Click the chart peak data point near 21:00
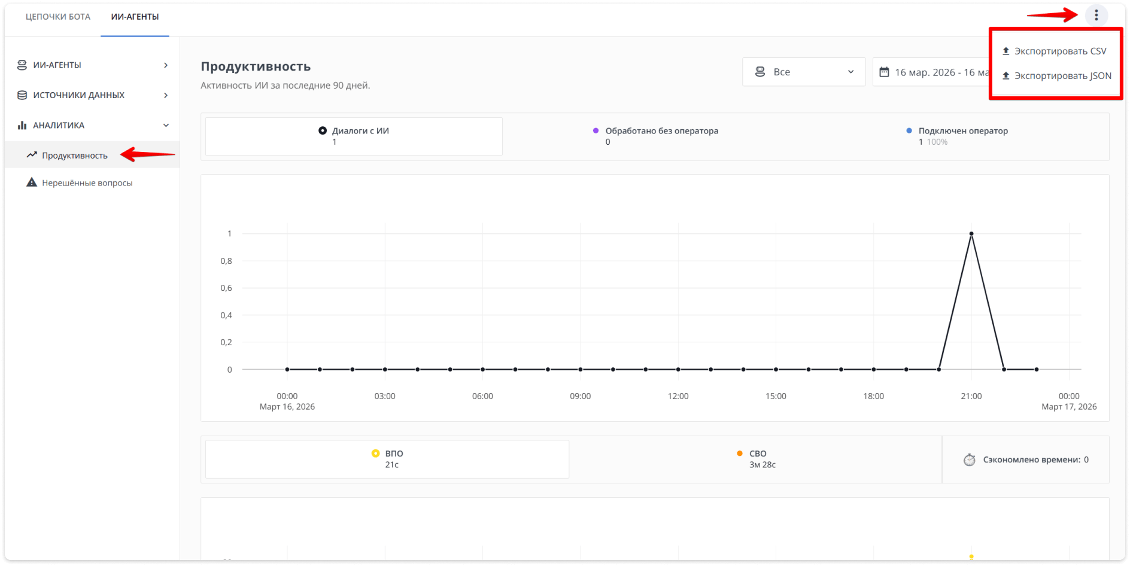The width and height of the screenshot is (1130, 566). (971, 233)
